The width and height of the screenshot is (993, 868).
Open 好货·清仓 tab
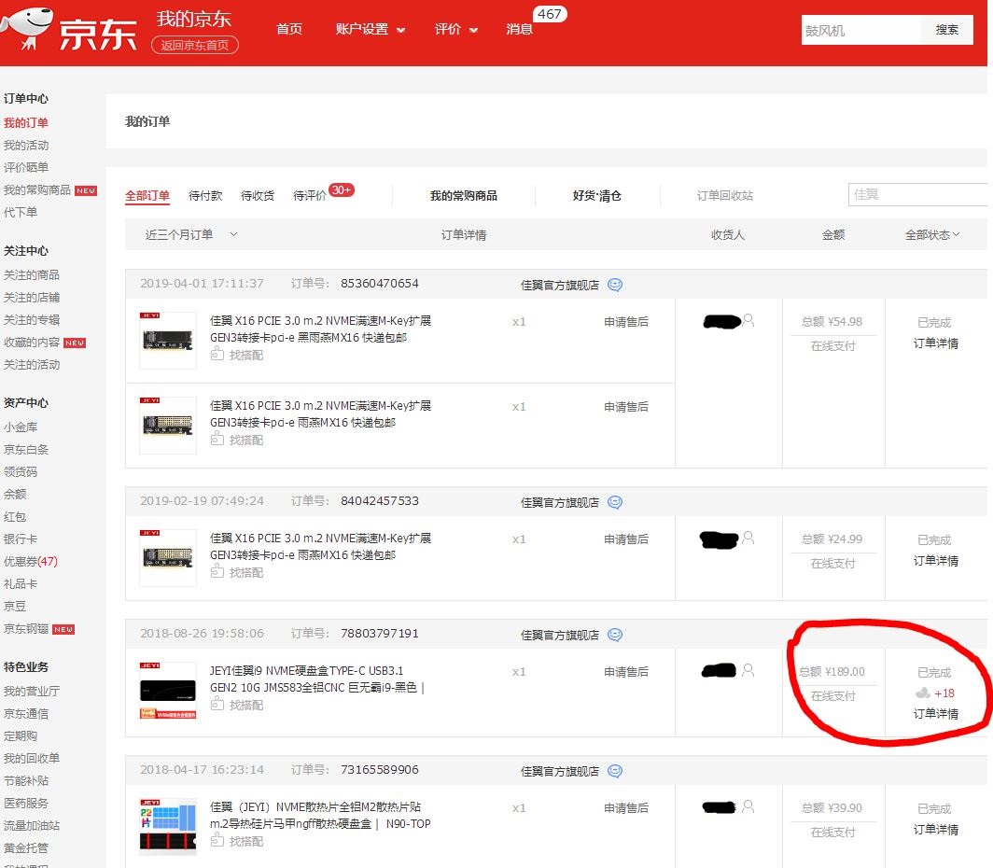tap(596, 196)
